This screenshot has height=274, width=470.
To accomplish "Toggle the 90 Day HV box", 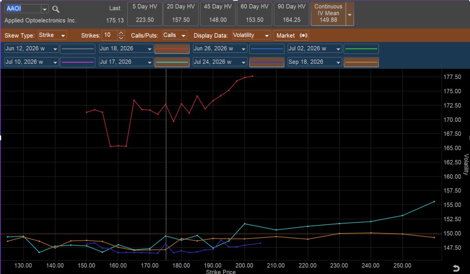I will (291, 13).
